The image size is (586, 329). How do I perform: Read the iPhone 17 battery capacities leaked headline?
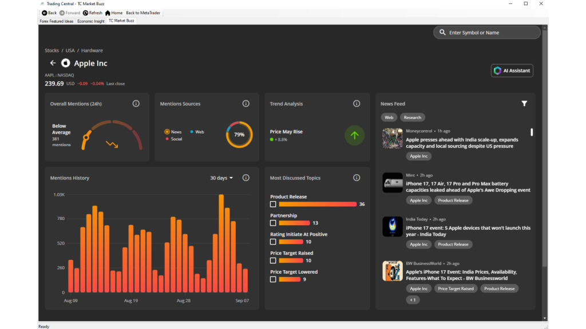(x=468, y=187)
